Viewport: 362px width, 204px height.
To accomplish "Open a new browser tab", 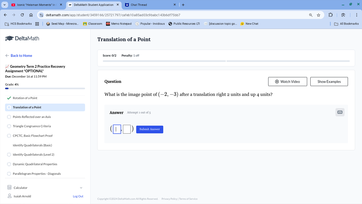I will click(183, 5).
